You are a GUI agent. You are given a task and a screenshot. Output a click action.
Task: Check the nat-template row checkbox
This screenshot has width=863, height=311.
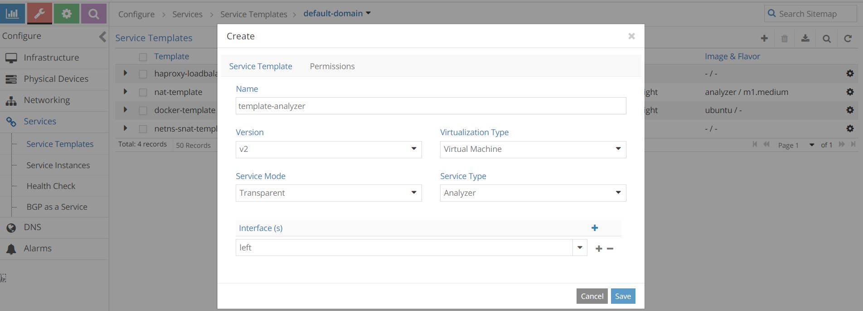(x=143, y=92)
